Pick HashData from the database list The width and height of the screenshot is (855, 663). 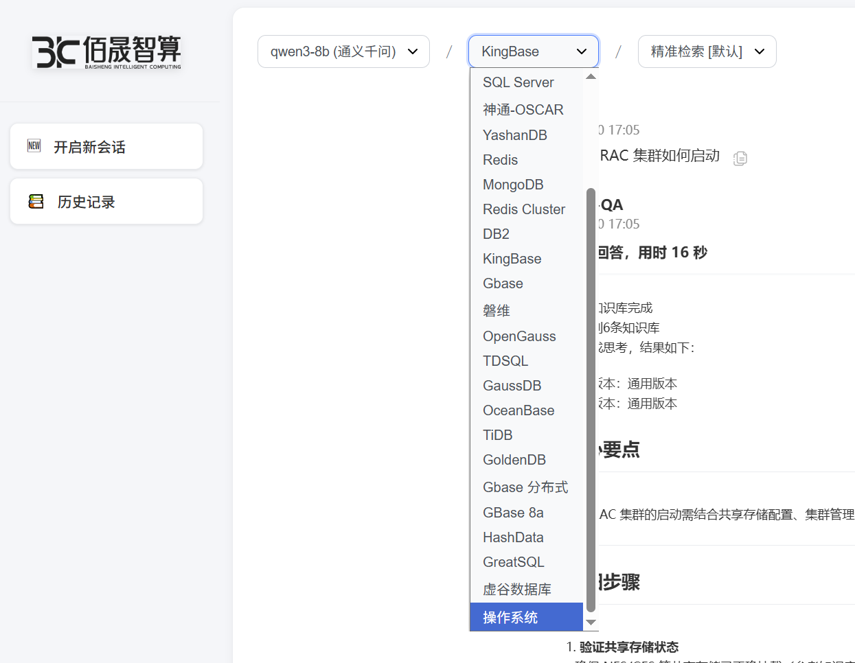click(x=527, y=537)
